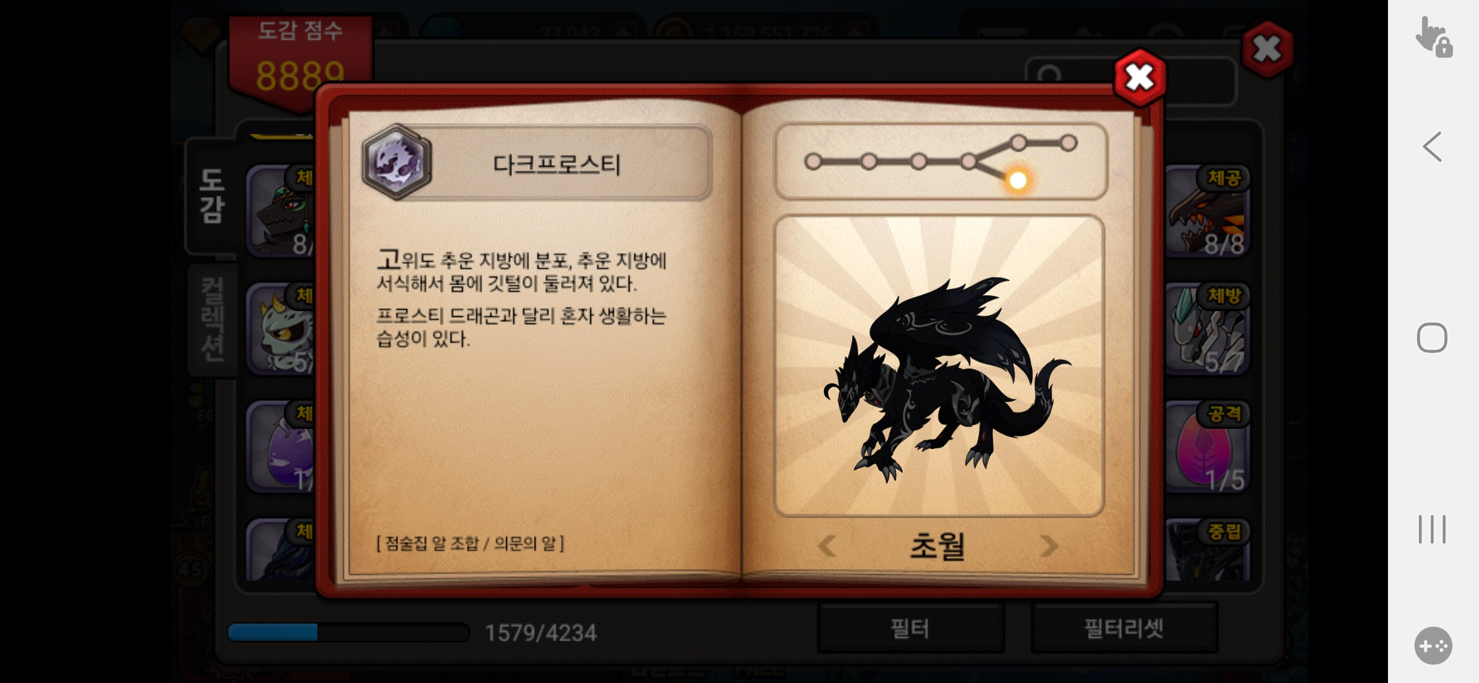Select the upper branch end node
The image size is (1479, 683).
(x=1068, y=143)
